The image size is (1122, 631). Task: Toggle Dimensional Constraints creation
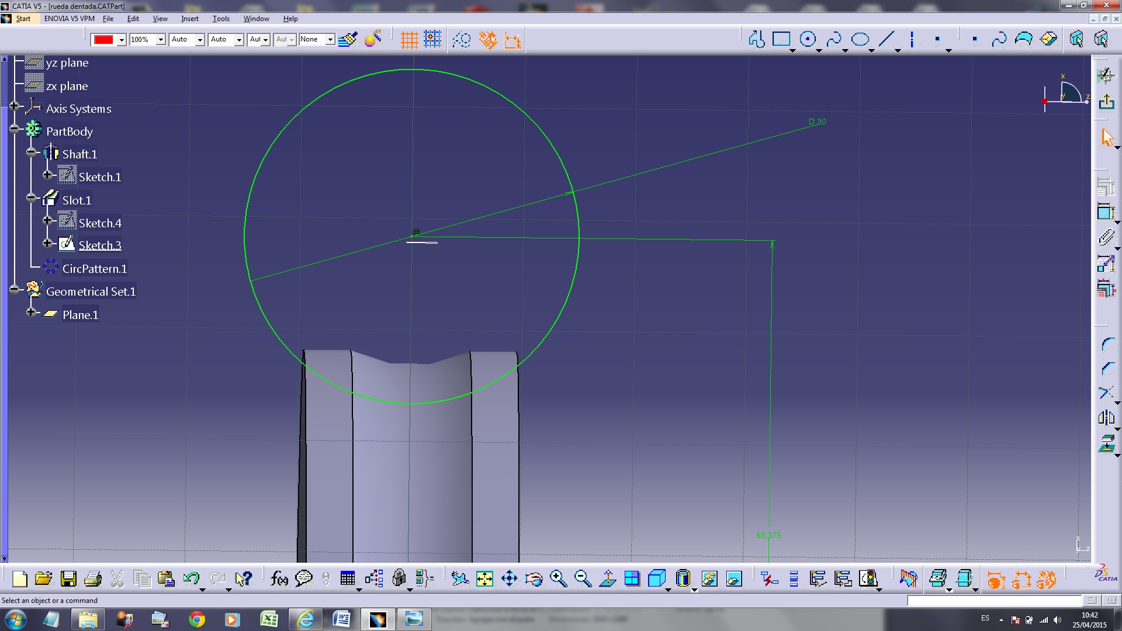[512, 40]
